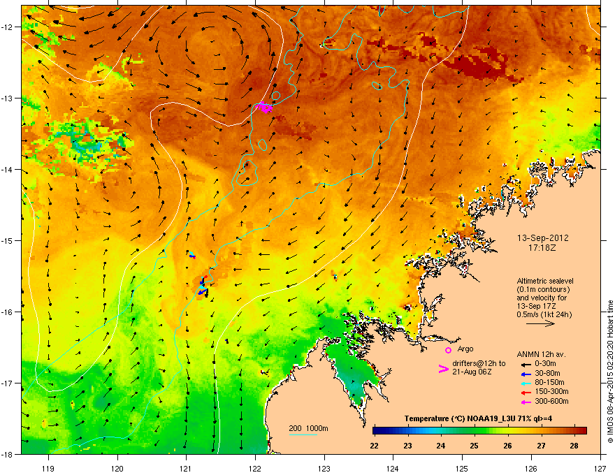Screen dimensions: 615x475
Task: Click the magenta Argo circle marker in legend
Action: point(448,350)
